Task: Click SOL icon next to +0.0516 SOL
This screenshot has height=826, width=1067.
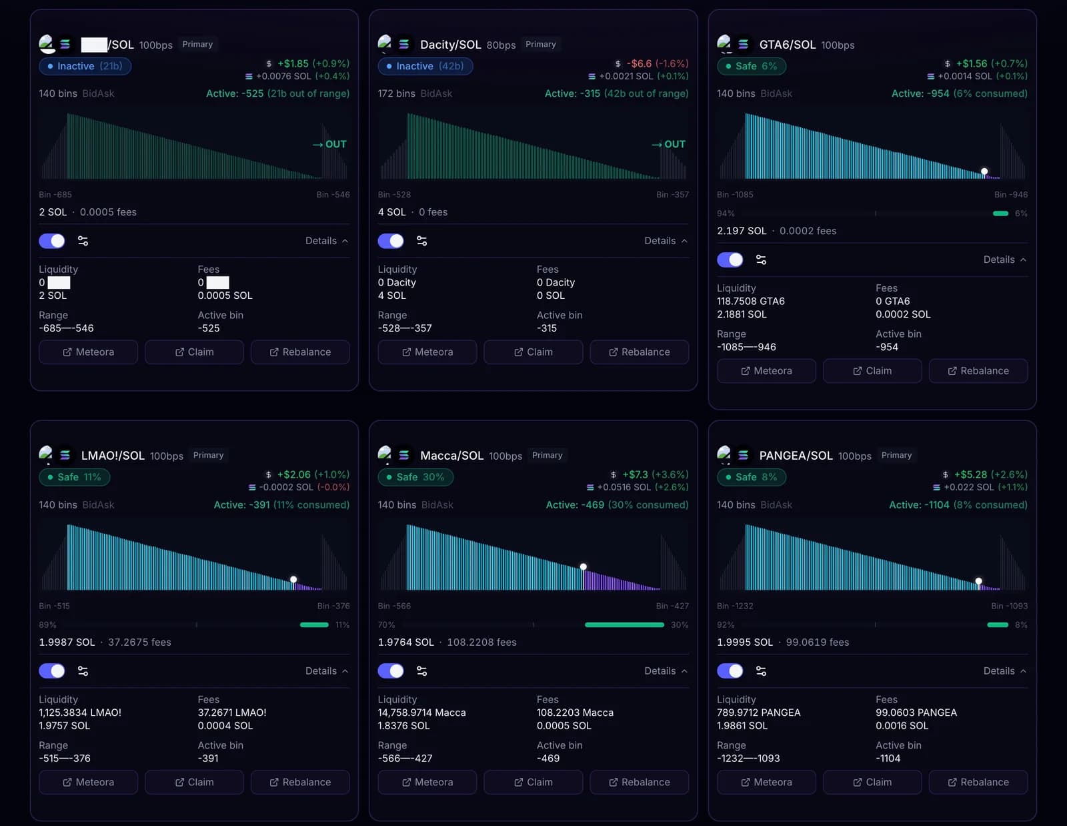Action: point(590,488)
